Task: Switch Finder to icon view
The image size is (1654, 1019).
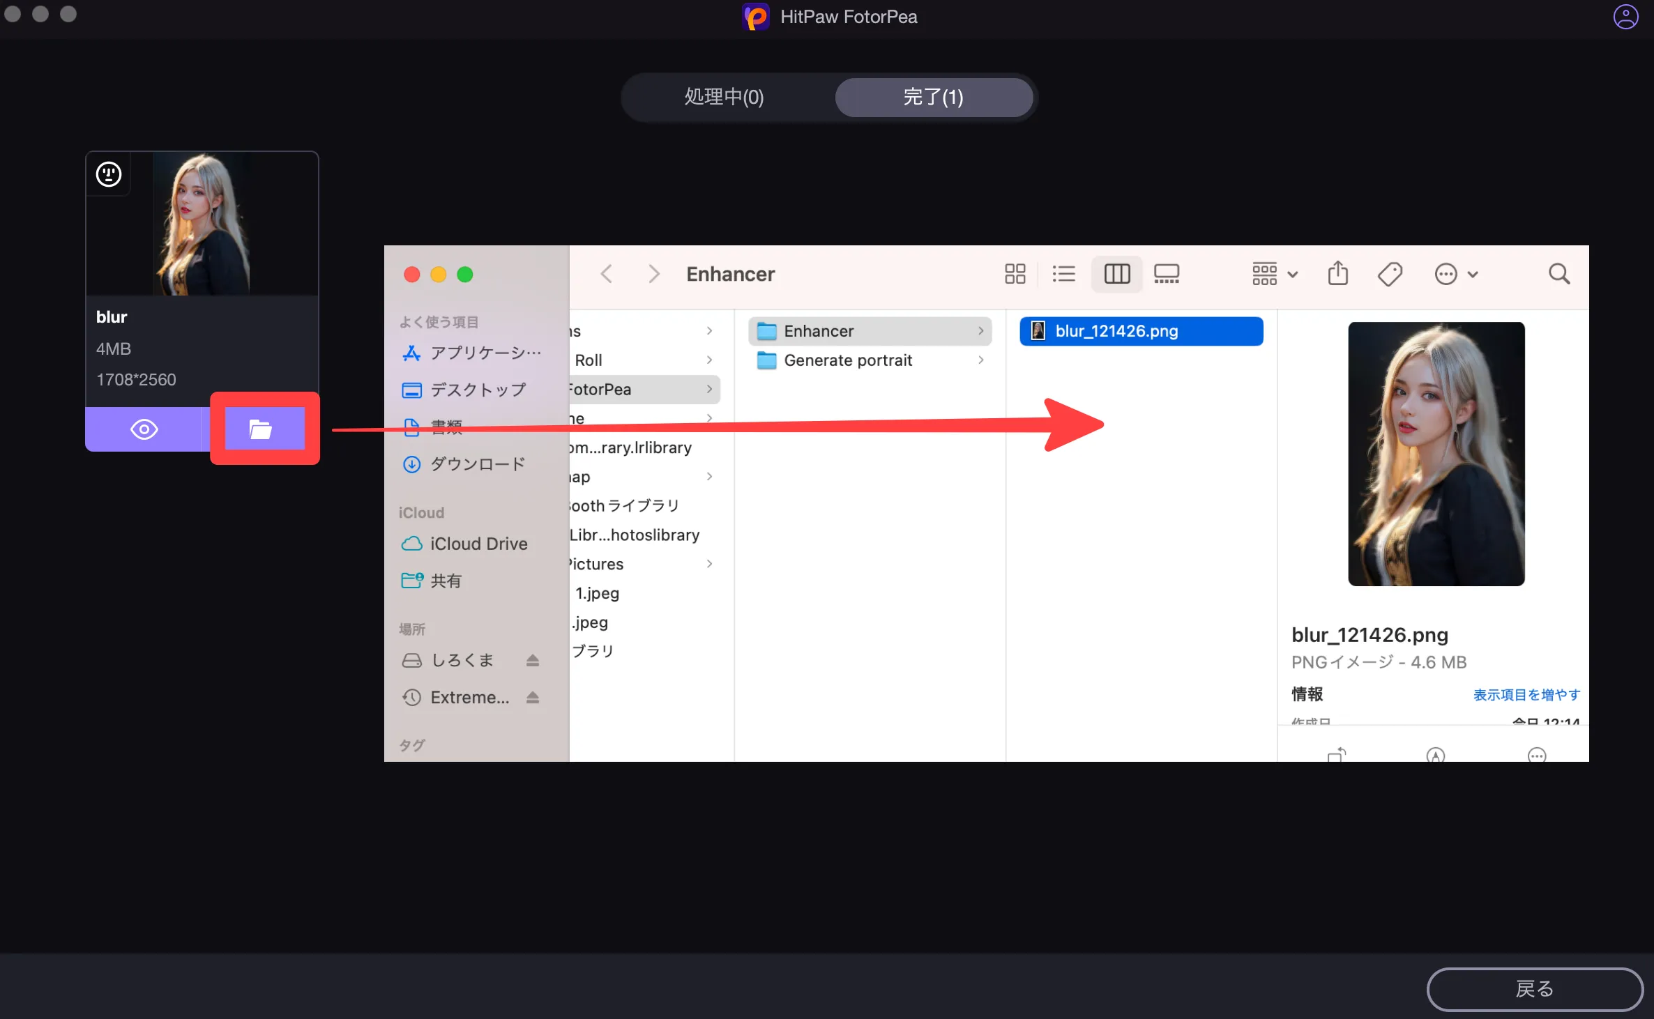Action: pyautogui.click(x=1015, y=274)
